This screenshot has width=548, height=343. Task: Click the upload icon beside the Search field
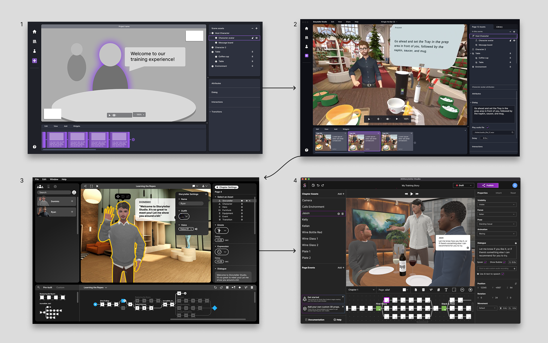[x=74, y=192]
